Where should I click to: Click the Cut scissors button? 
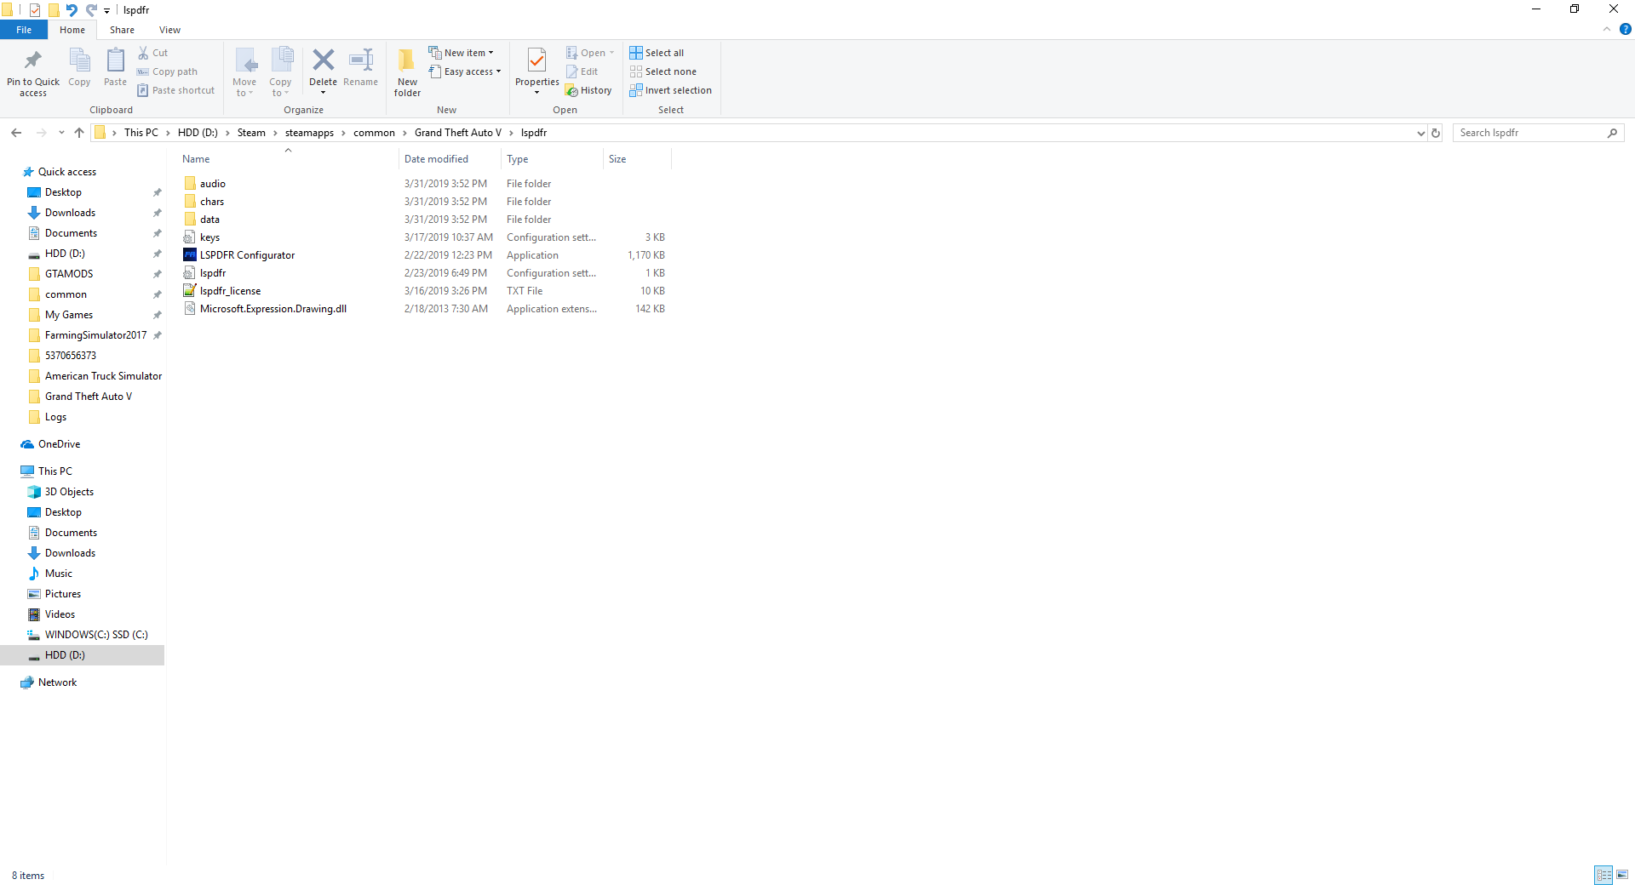click(x=153, y=53)
